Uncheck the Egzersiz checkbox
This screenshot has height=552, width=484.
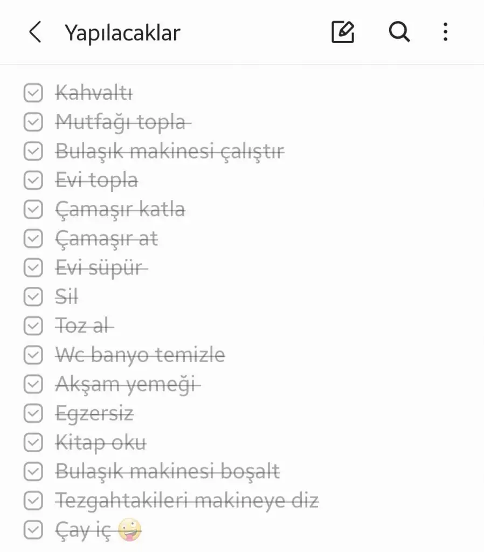33,413
